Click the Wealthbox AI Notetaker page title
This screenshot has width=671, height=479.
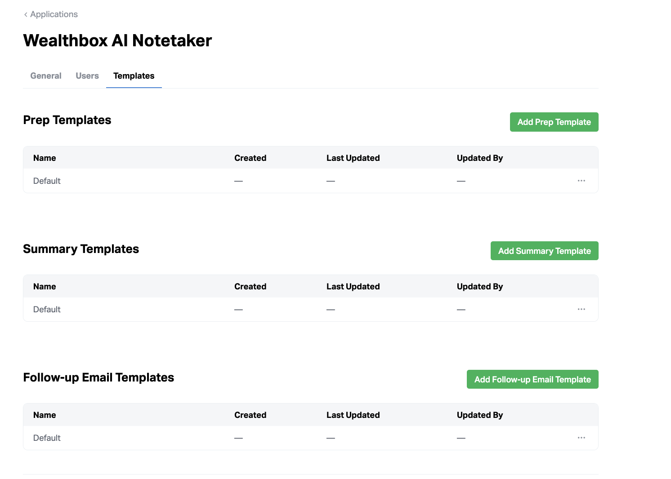coord(117,40)
